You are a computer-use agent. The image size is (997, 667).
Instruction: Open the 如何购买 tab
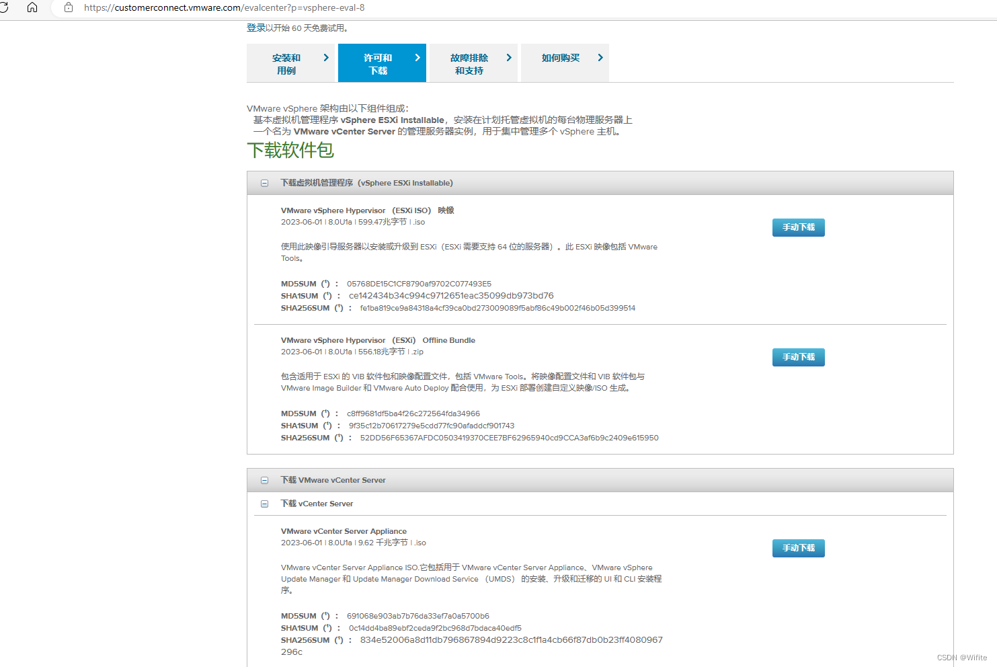565,63
